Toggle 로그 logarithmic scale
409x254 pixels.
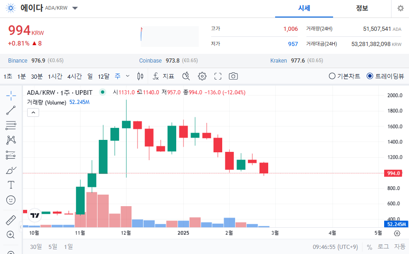click(x=383, y=247)
